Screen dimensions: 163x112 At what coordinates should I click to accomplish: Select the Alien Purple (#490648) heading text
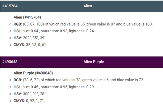tap(33, 73)
